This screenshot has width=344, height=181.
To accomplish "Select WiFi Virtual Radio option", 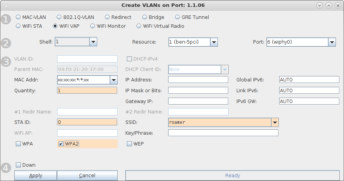I will click(x=139, y=26).
